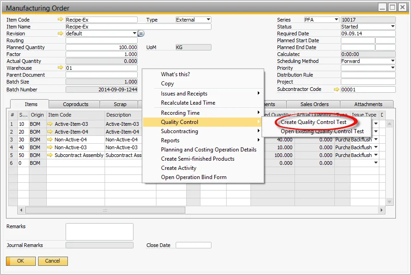The width and height of the screenshot is (411, 275).
Task: Click the Distribution Rule field
Action: [368, 75]
